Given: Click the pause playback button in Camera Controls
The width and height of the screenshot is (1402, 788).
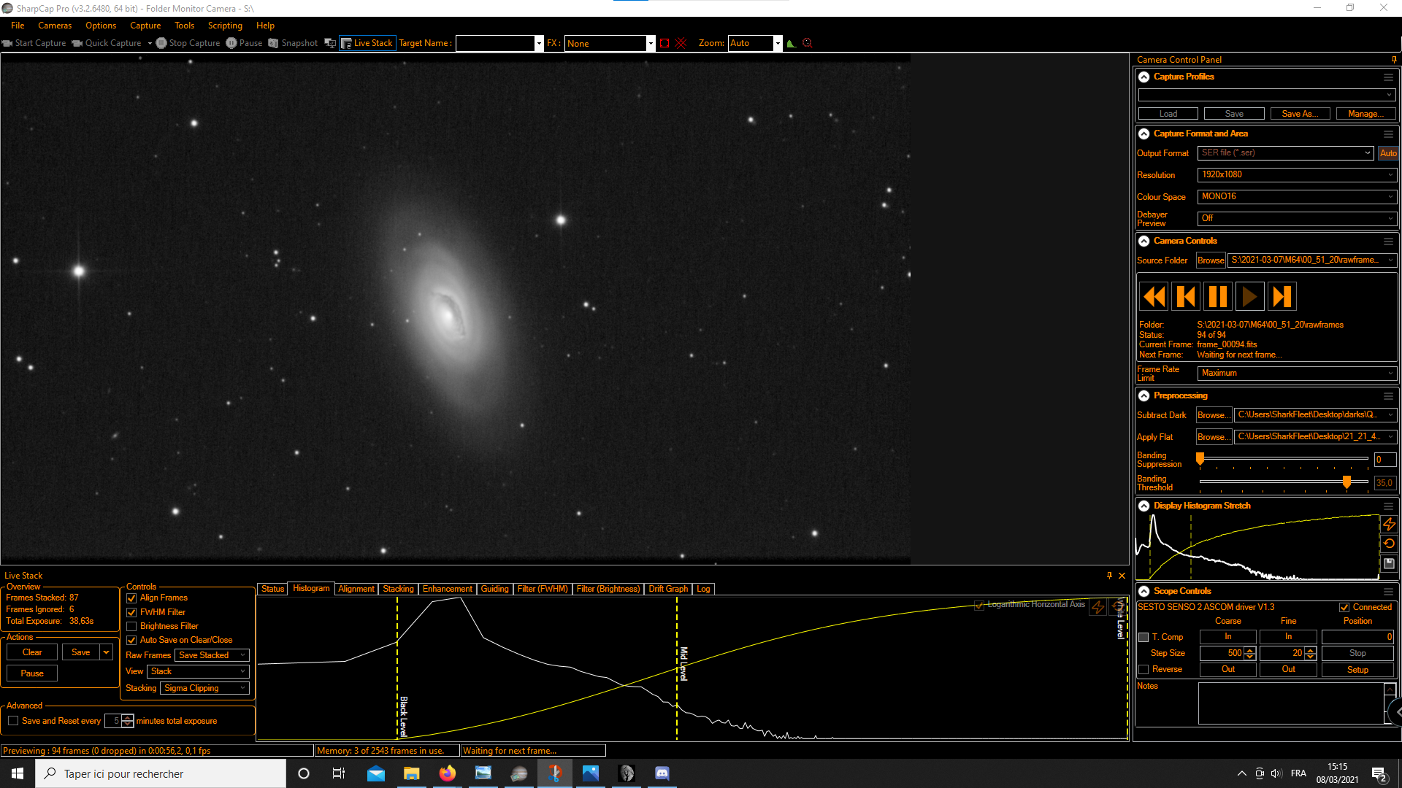Looking at the screenshot, I should (x=1217, y=297).
